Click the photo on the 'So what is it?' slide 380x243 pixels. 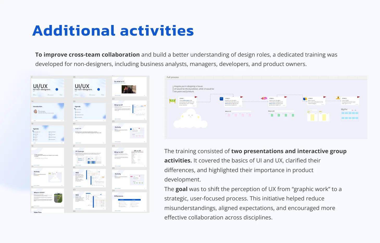click(129, 89)
